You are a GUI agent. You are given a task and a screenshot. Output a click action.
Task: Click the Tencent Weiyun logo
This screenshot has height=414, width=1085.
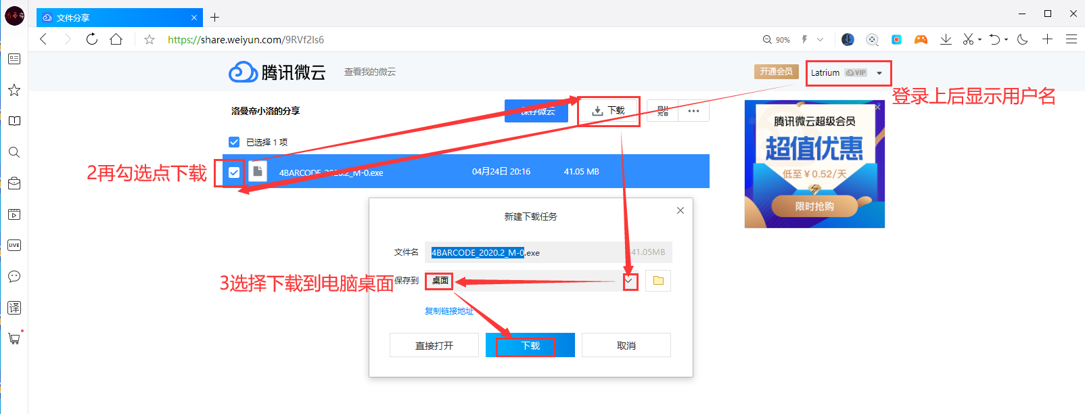[277, 72]
